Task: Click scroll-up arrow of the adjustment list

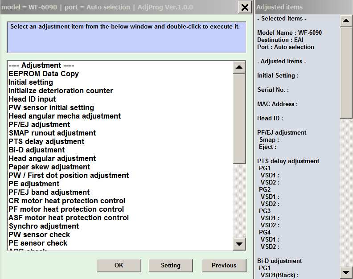Action: pos(239,67)
